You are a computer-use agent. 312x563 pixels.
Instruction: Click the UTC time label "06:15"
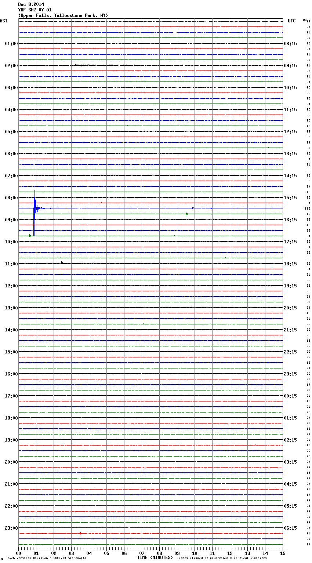click(290, 528)
